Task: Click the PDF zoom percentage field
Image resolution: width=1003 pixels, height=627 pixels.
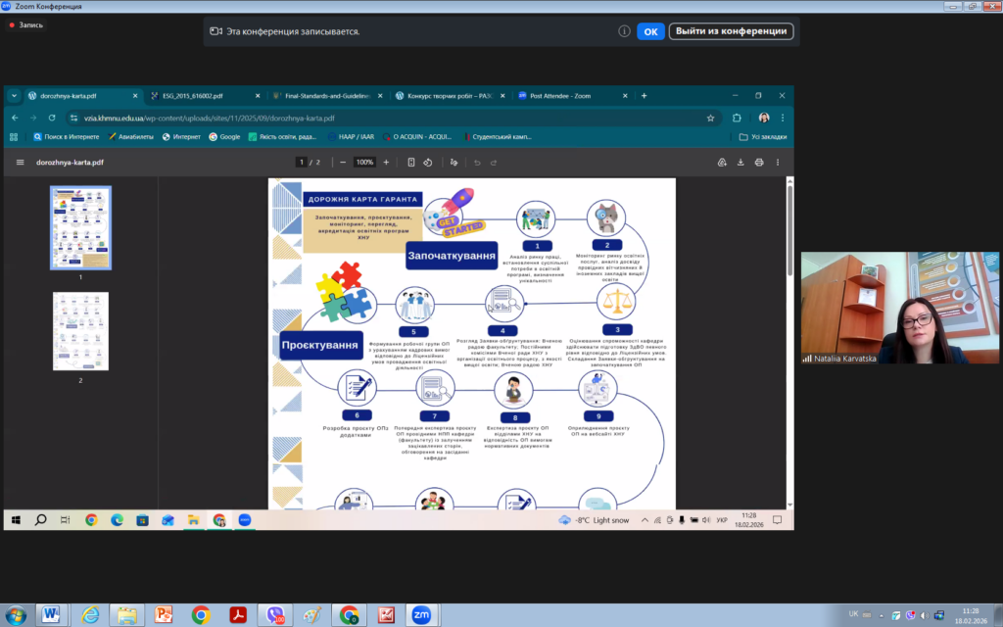Action: [x=364, y=163]
